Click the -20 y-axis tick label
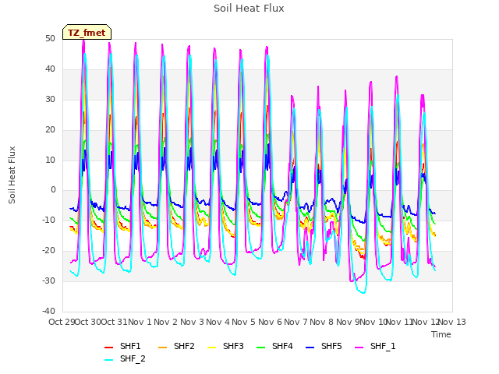Screen dimensions: 499x374 tap(48, 251)
